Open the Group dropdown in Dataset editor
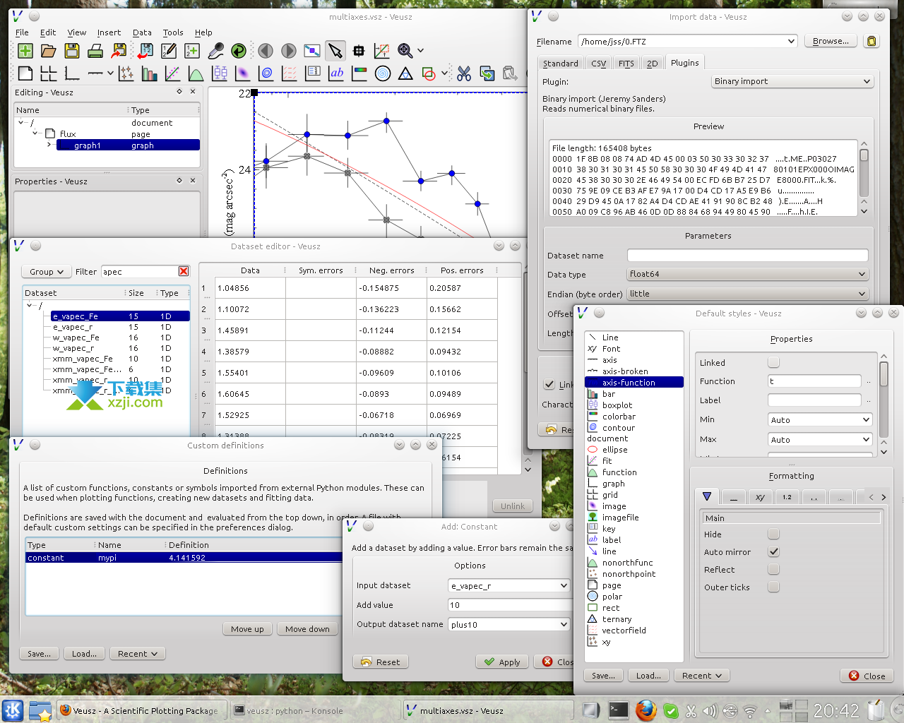This screenshot has height=723, width=904. point(47,271)
